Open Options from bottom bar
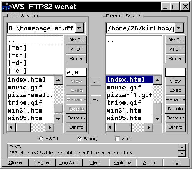Image resolution: width=192 pixels, height=169 pixels. tap(123, 162)
